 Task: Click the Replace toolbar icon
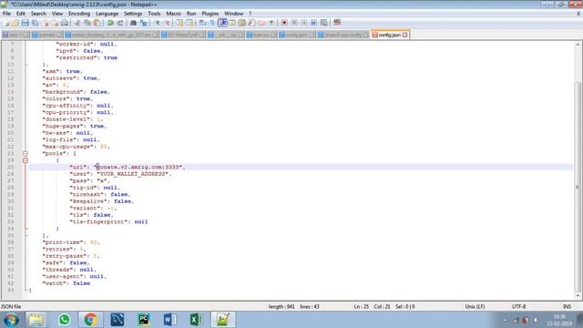click(143, 23)
